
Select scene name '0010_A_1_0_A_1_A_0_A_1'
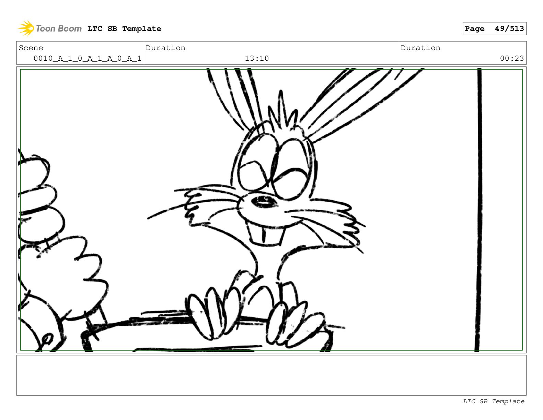pos(87,59)
